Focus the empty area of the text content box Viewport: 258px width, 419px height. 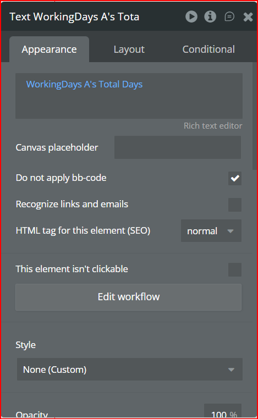129,106
